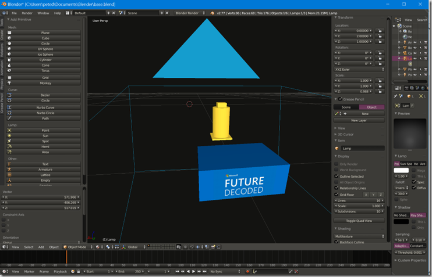Add a Monkey mesh primitive

43,83
